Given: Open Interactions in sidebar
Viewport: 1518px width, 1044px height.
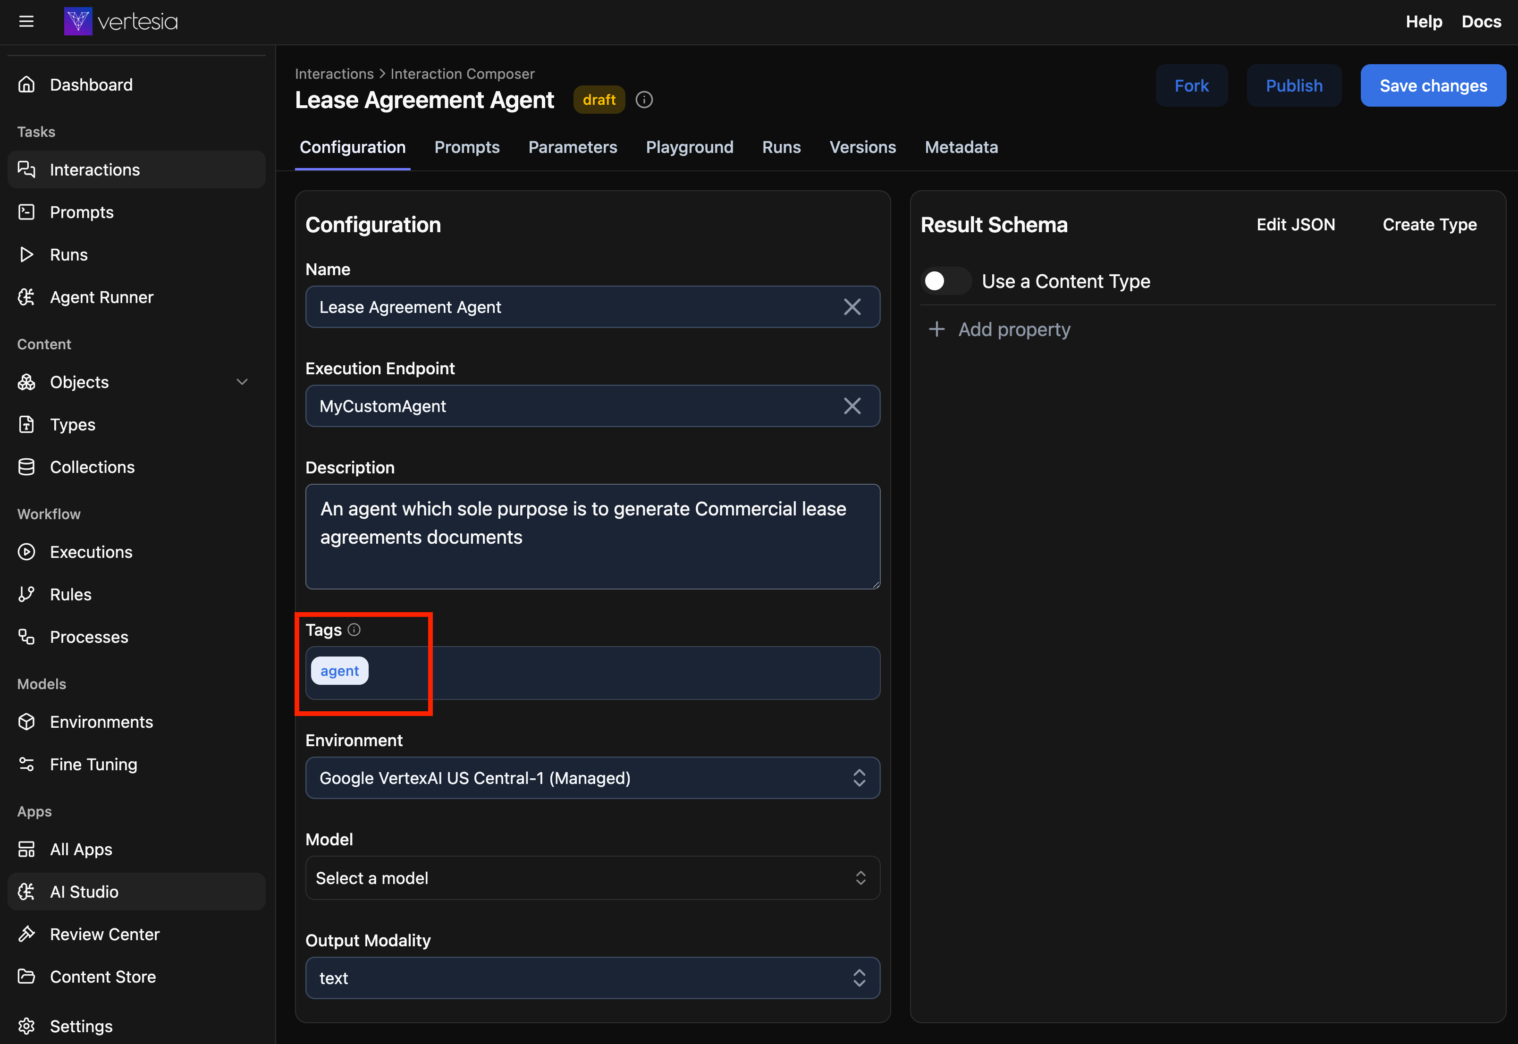Looking at the screenshot, I should click(x=136, y=169).
